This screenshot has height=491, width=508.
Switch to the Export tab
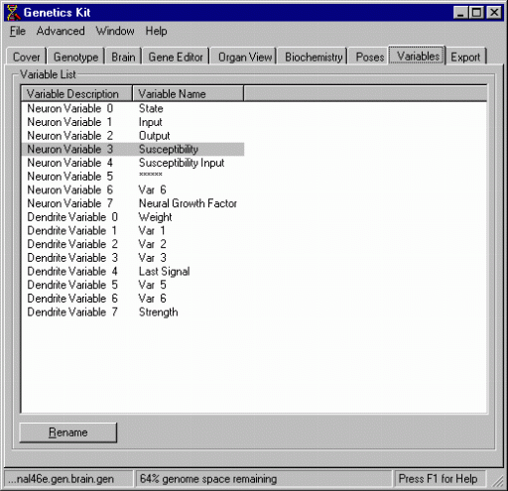465,57
